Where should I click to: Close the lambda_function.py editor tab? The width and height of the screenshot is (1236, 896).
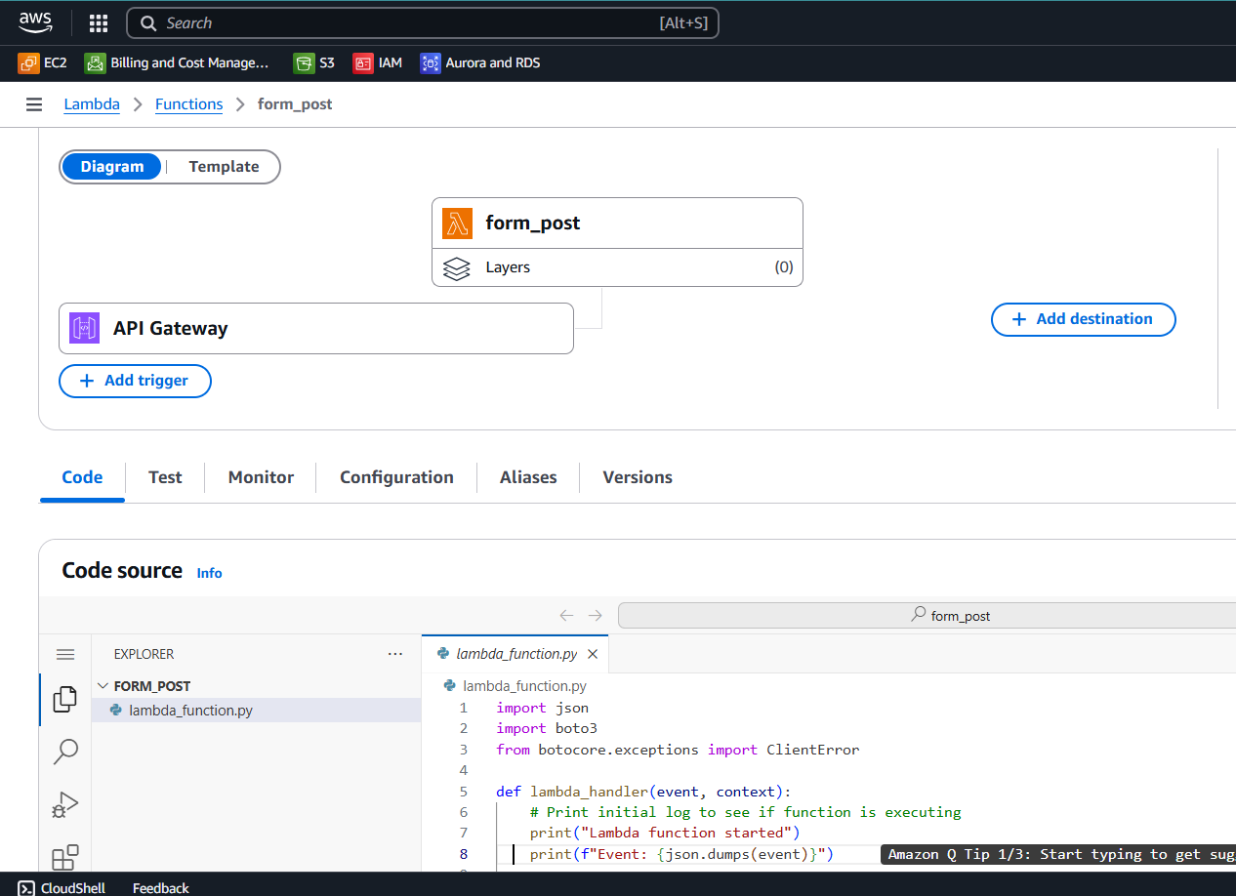click(592, 654)
